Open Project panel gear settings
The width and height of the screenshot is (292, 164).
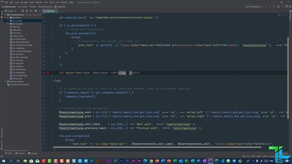tap(36, 11)
